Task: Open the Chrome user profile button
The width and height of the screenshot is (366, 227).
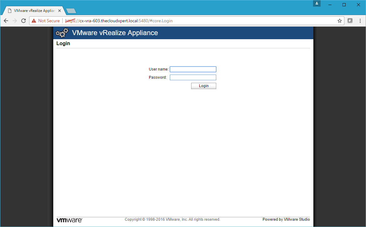Action: coord(317,4)
